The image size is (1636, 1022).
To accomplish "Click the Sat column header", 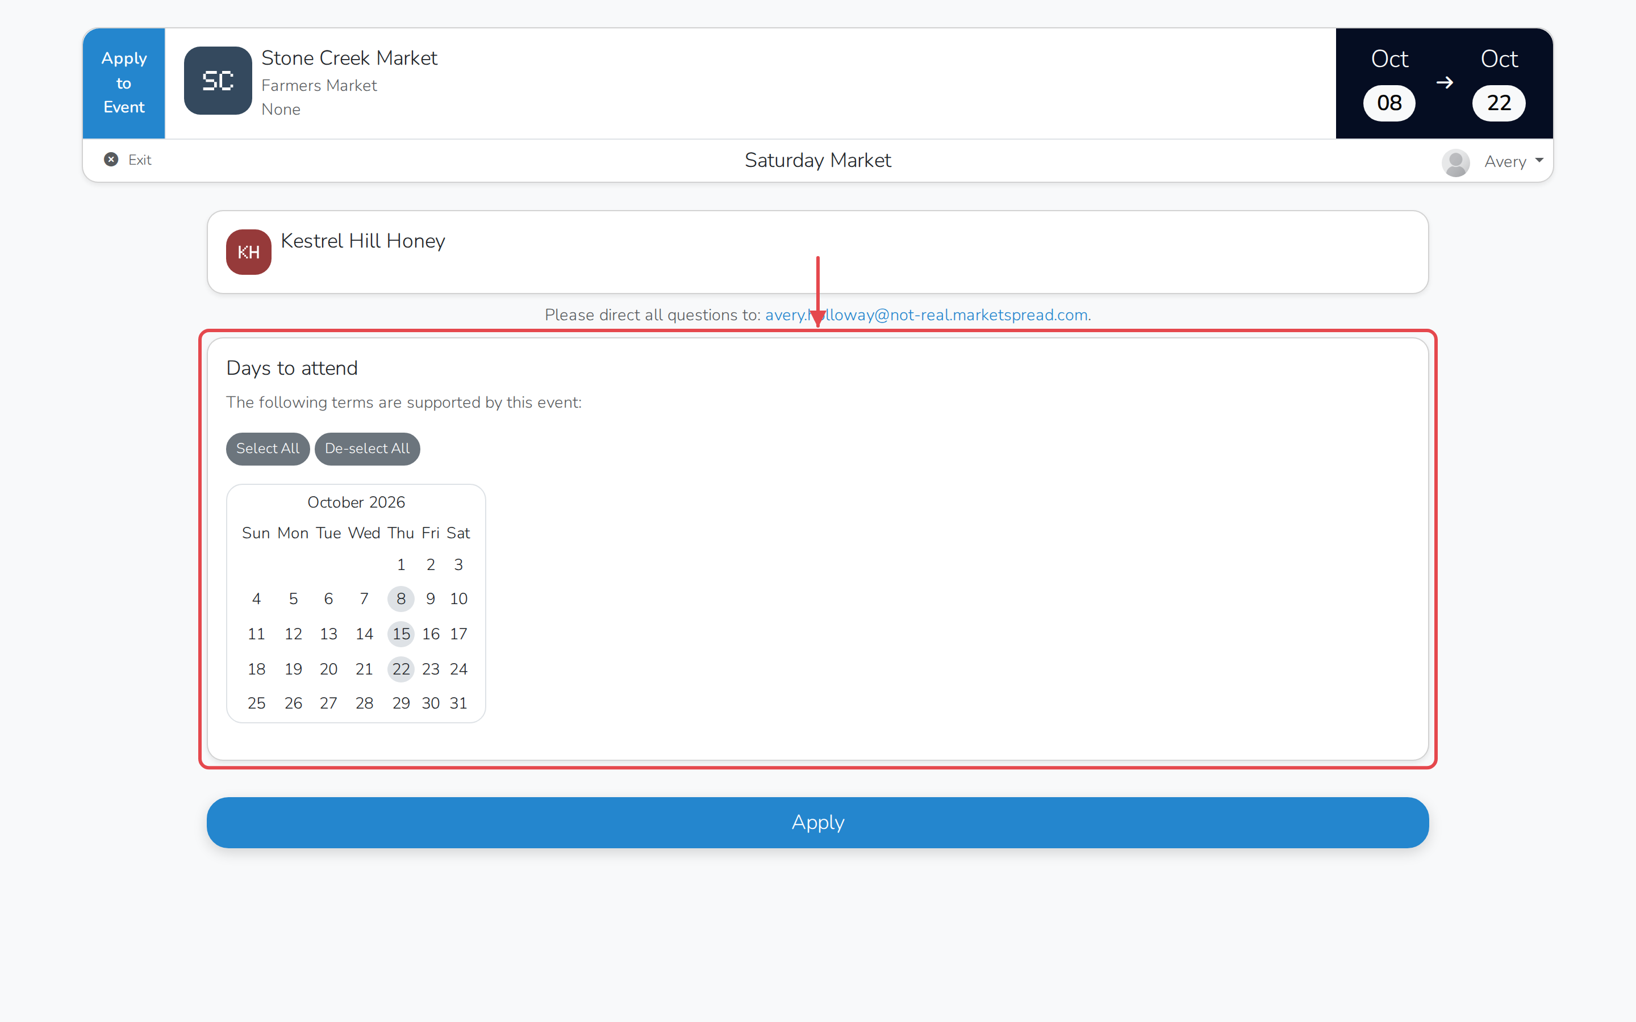I will (x=458, y=533).
